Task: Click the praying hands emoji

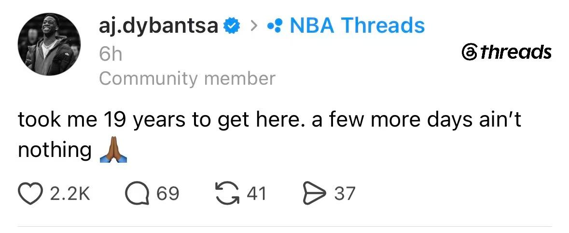Action: click(x=113, y=149)
